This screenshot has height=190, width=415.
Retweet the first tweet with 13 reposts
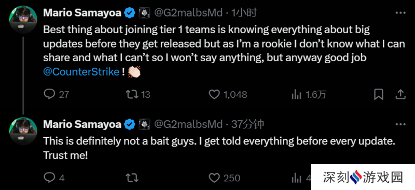pyautogui.click(x=132, y=94)
